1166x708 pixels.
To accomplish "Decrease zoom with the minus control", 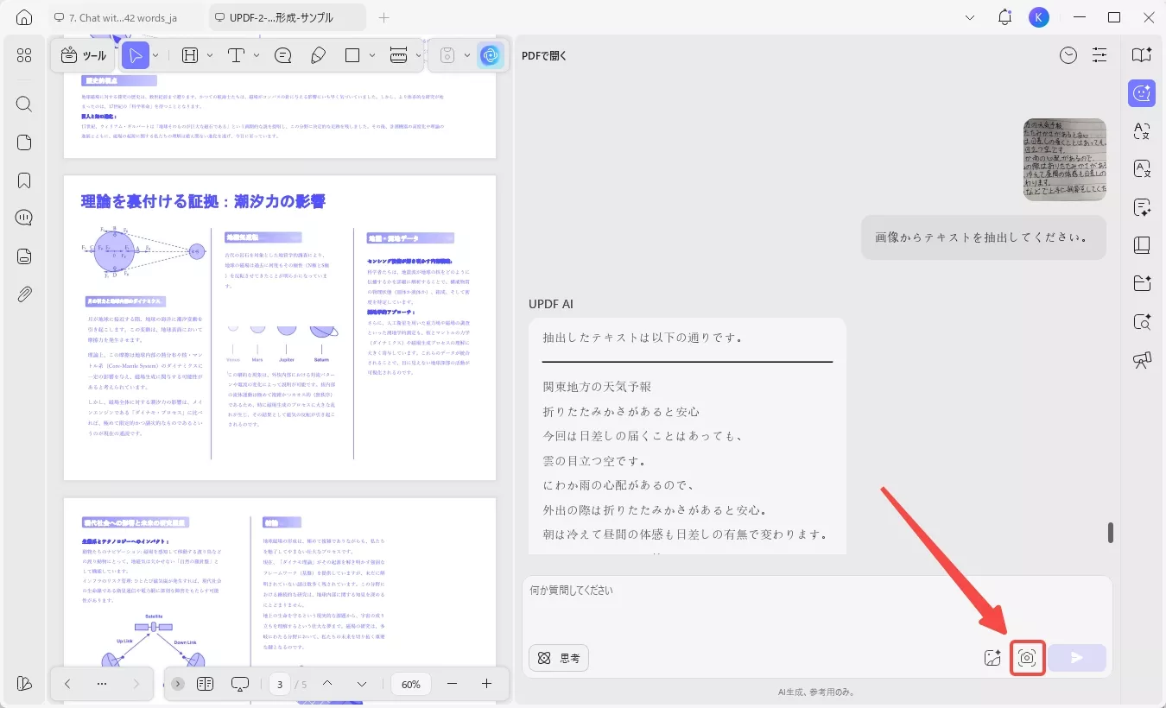I will click(452, 683).
